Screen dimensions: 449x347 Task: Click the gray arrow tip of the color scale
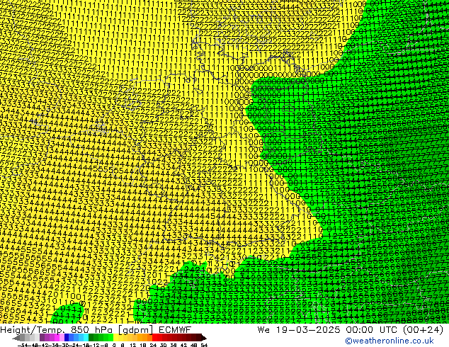pyautogui.click(x=16, y=338)
